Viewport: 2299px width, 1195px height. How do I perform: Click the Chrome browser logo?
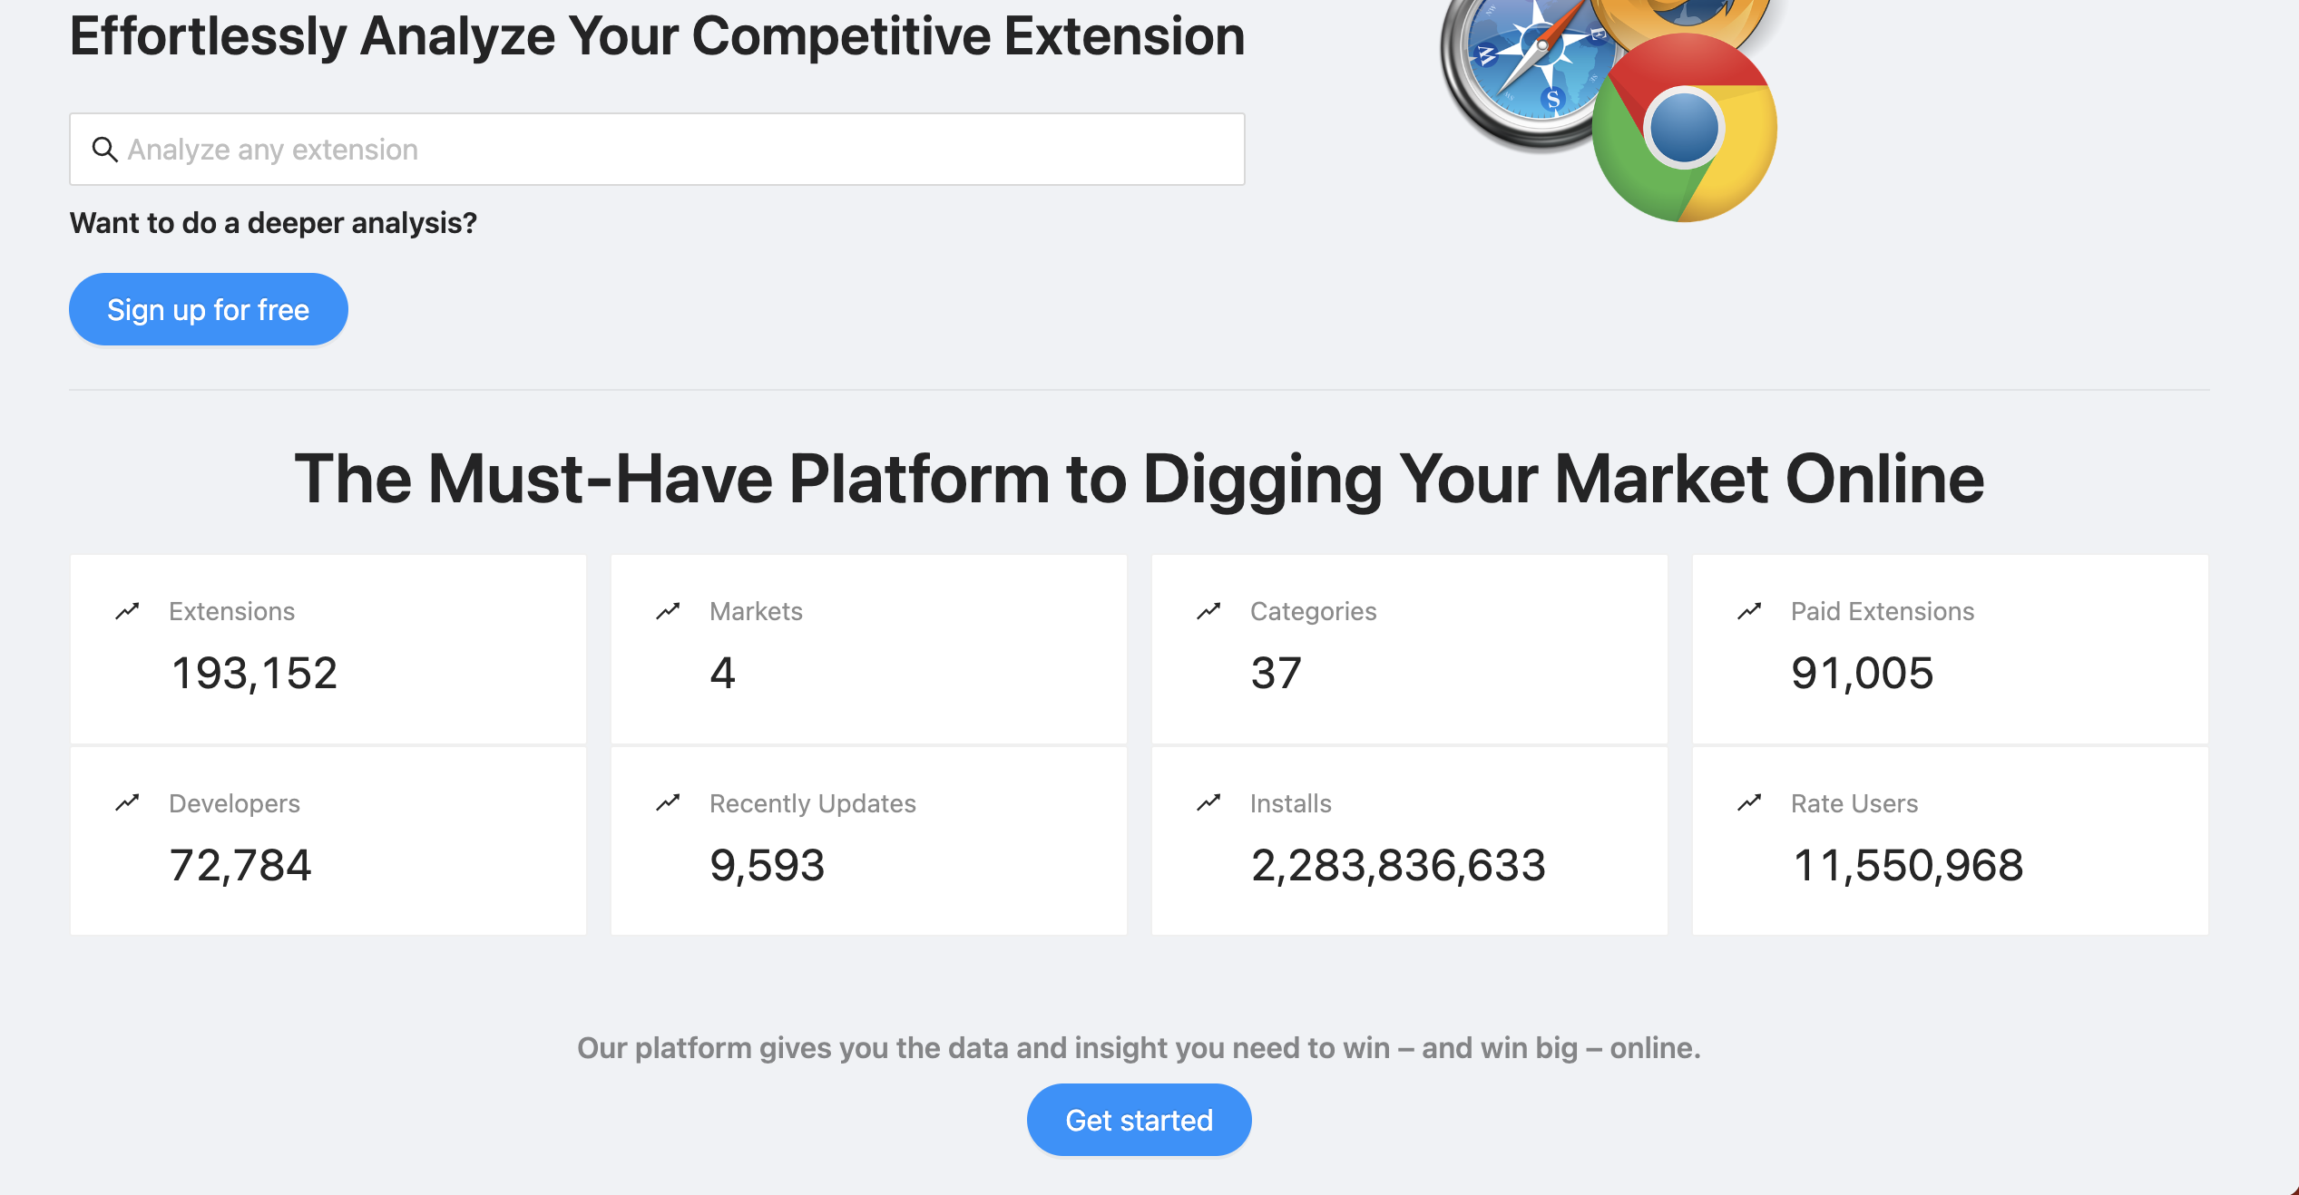[x=1685, y=128]
